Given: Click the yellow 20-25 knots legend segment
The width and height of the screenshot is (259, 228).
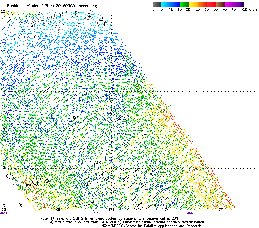Looking at the screenshot, I should (x=193, y=4).
